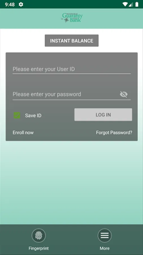Tap the Wi-Fi status icon

coord(125,4)
